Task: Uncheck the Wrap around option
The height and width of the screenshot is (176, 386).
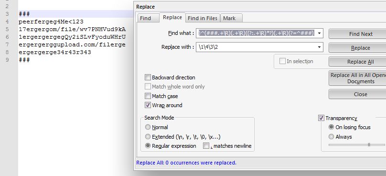Action: (148, 105)
